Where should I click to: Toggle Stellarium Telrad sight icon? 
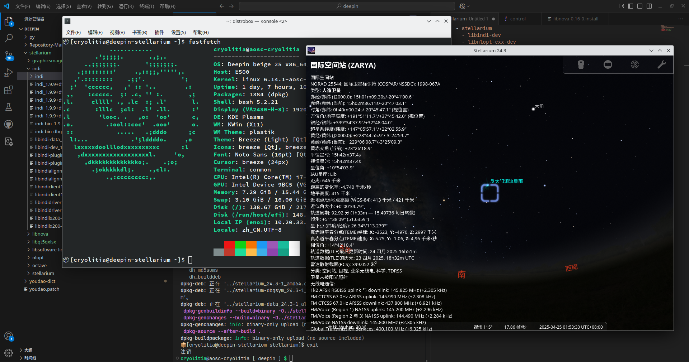click(635, 64)
